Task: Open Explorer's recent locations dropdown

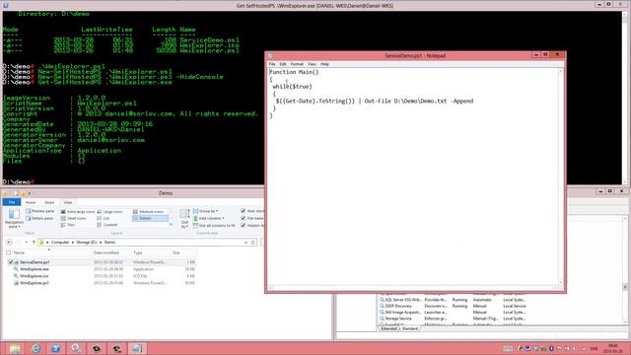Action: pos(27,243)
